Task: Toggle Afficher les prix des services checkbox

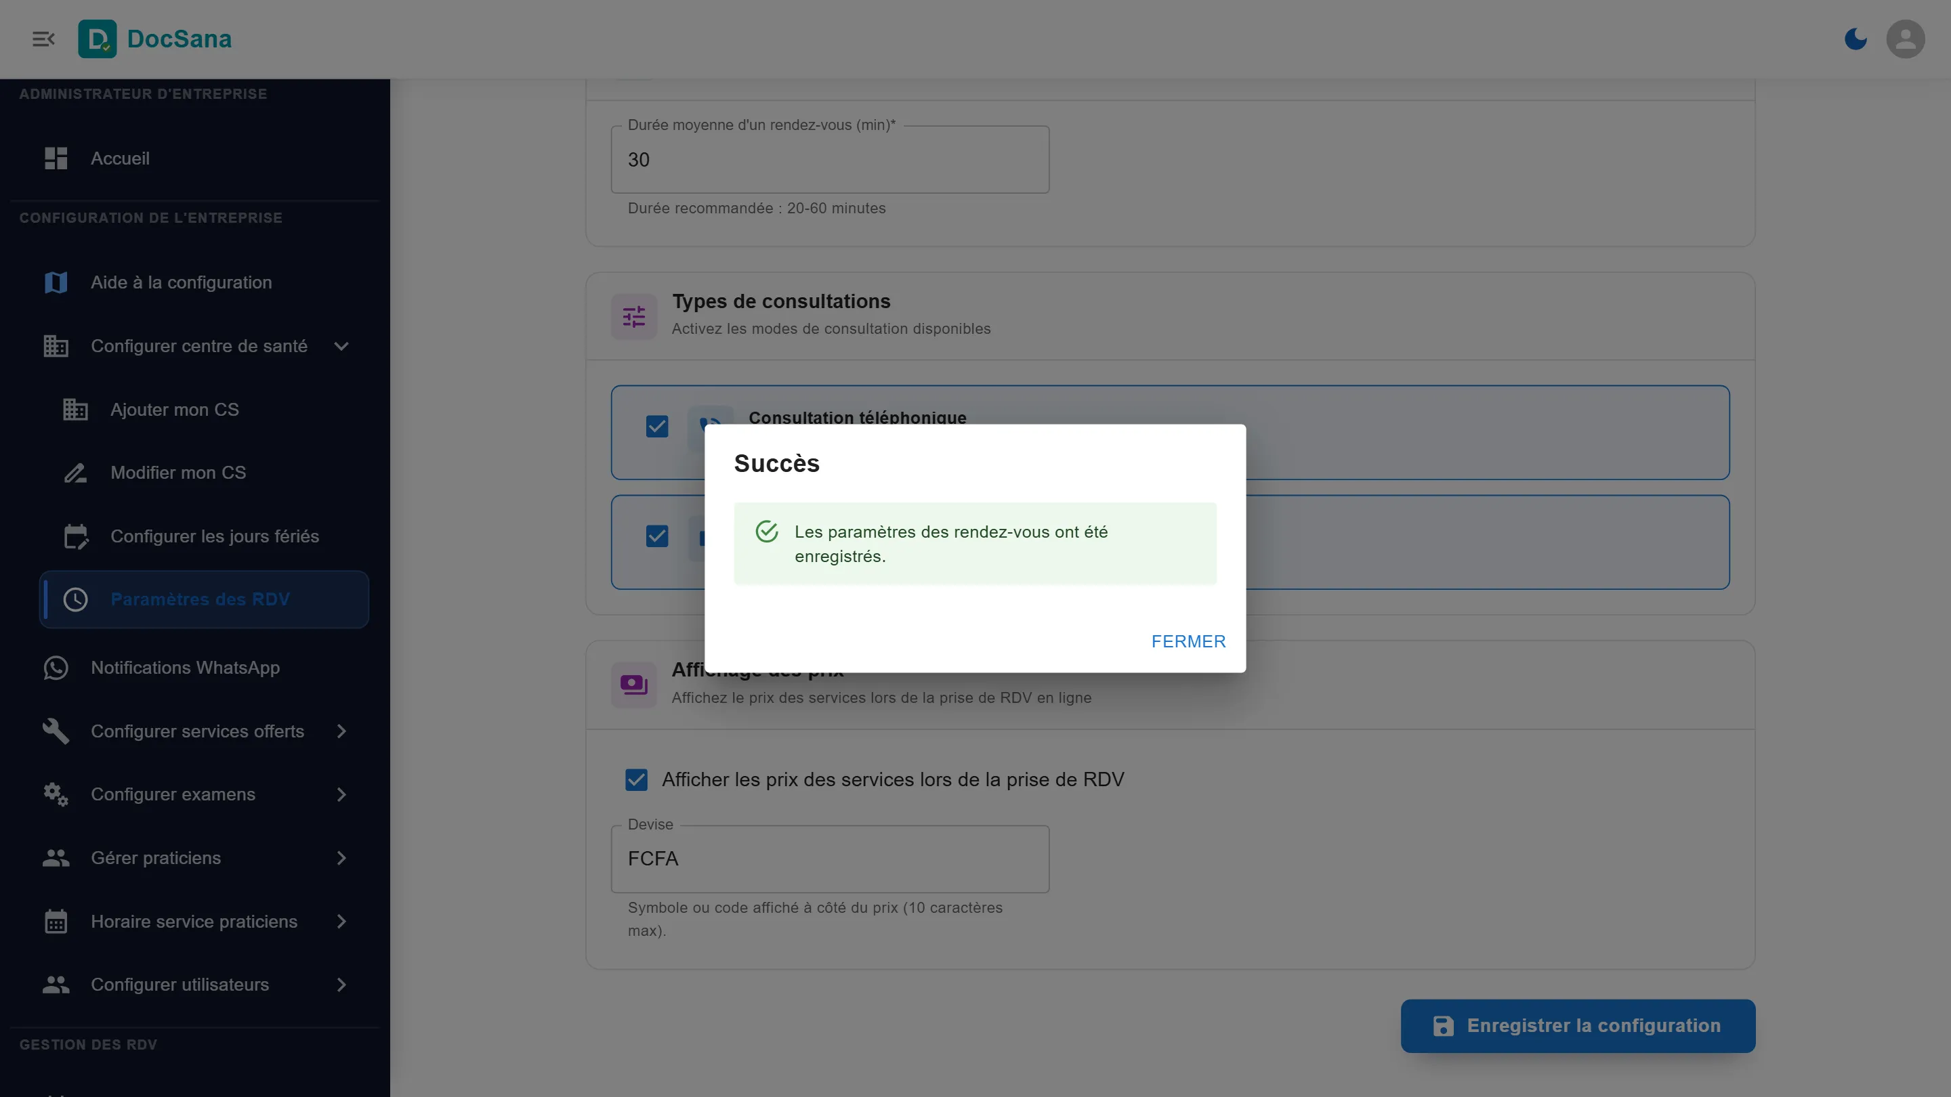Action: pyautogui.click(x=636, y=780)
